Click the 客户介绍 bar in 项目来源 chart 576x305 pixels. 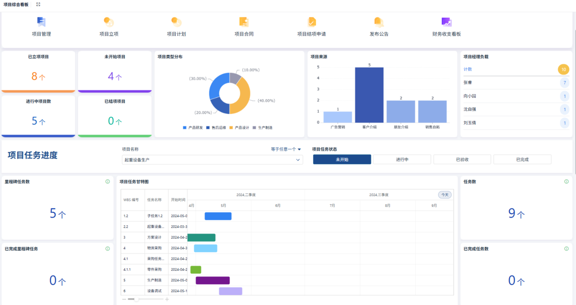tap(369, 95)
